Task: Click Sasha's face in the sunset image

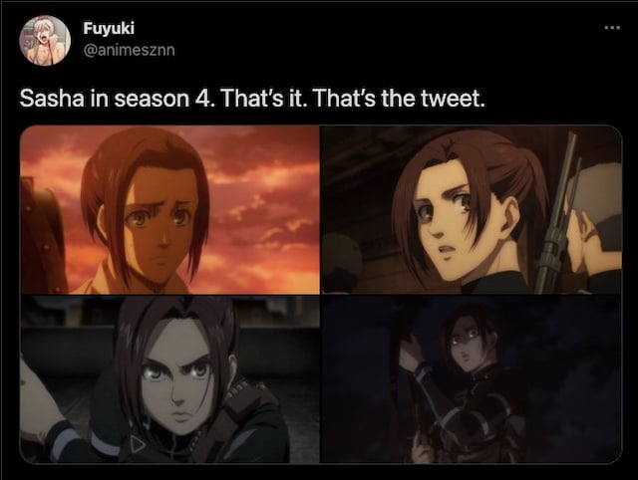Action: click(160, 219)
